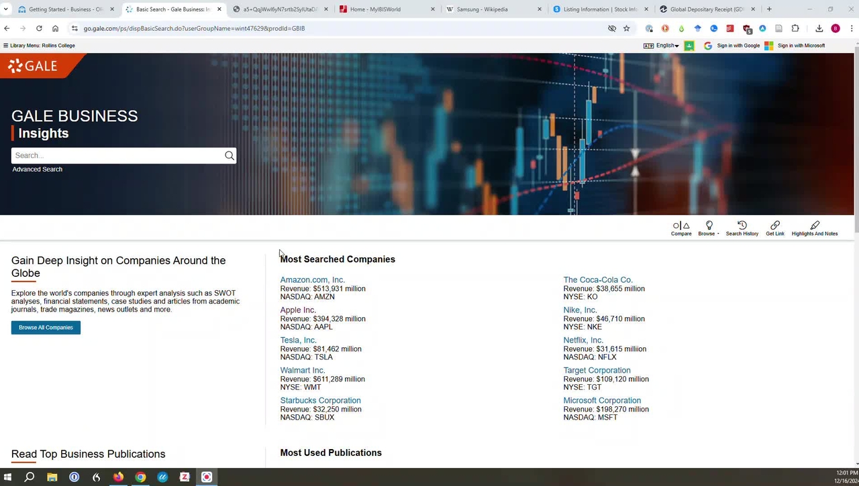Click the red Zotero-style extension icon

pos(730,28)
